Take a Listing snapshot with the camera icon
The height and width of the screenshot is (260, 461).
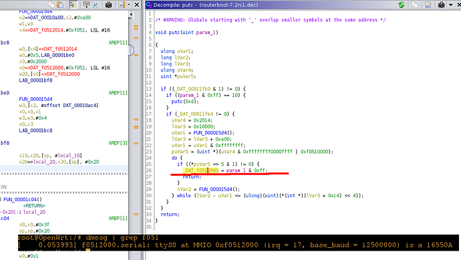coord(108,5)
